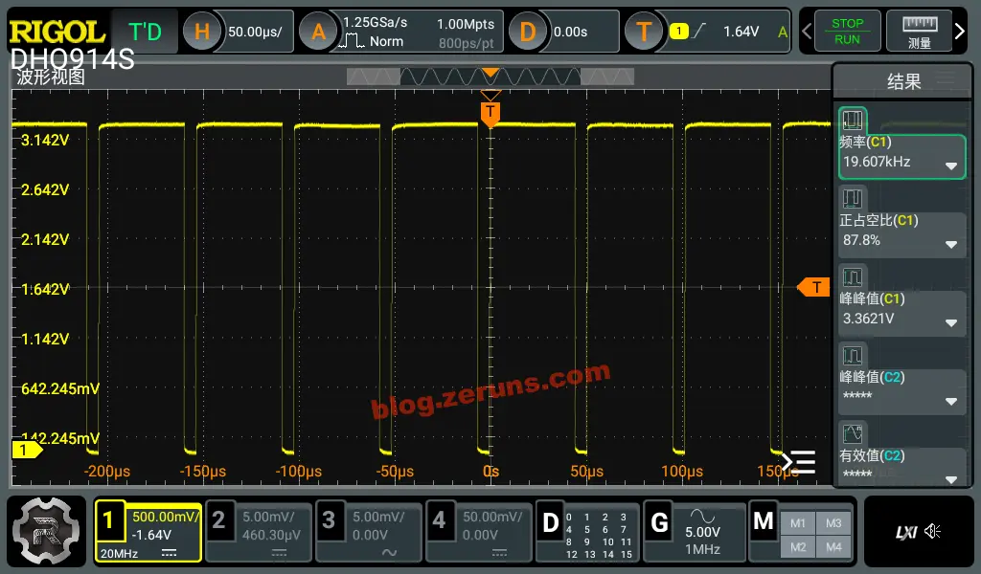Open the 测量 measurement menu
The width and height of the screenshot is (981, 574).
tap(920, 32)
